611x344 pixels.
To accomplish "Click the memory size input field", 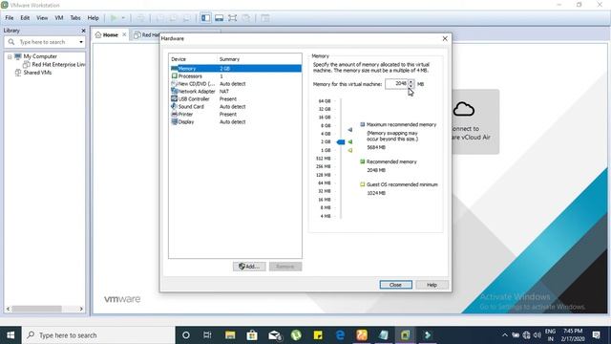I will pos(396,84).
